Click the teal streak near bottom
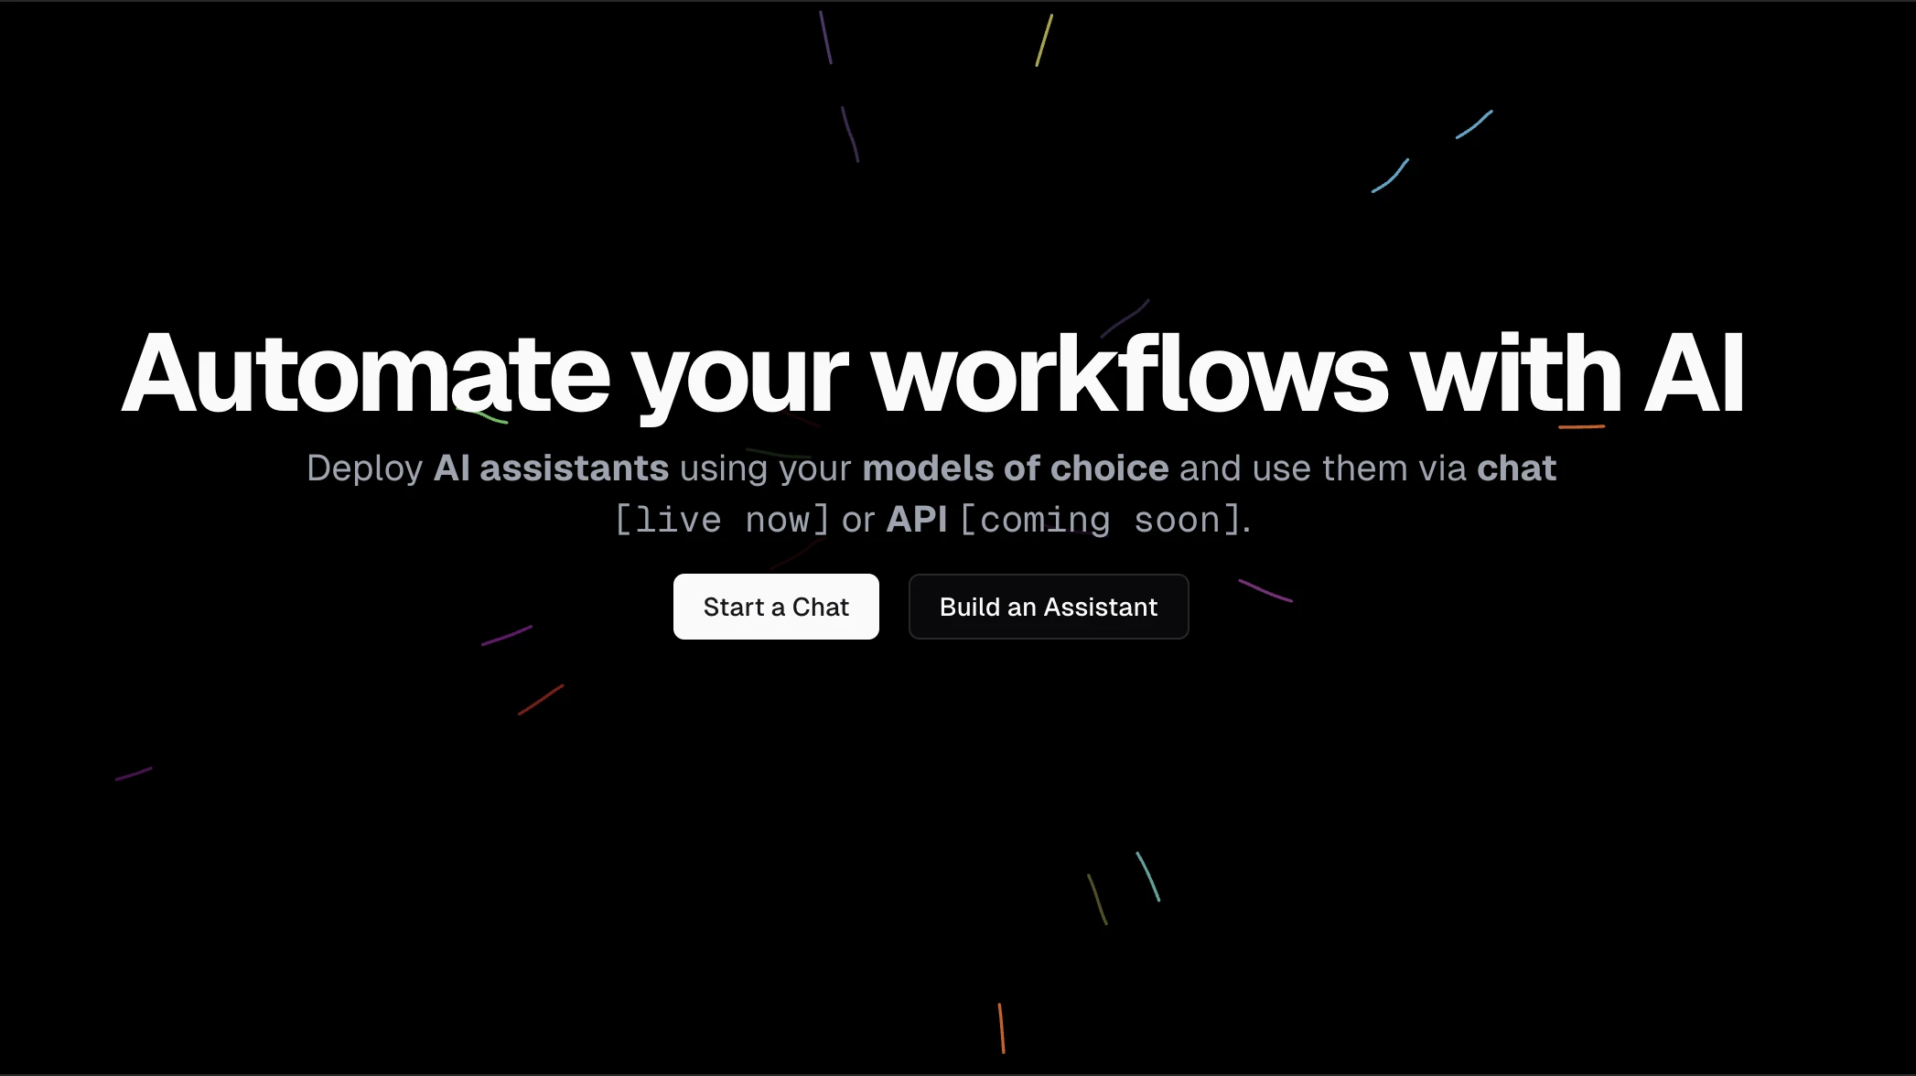 coord(1148,877)
